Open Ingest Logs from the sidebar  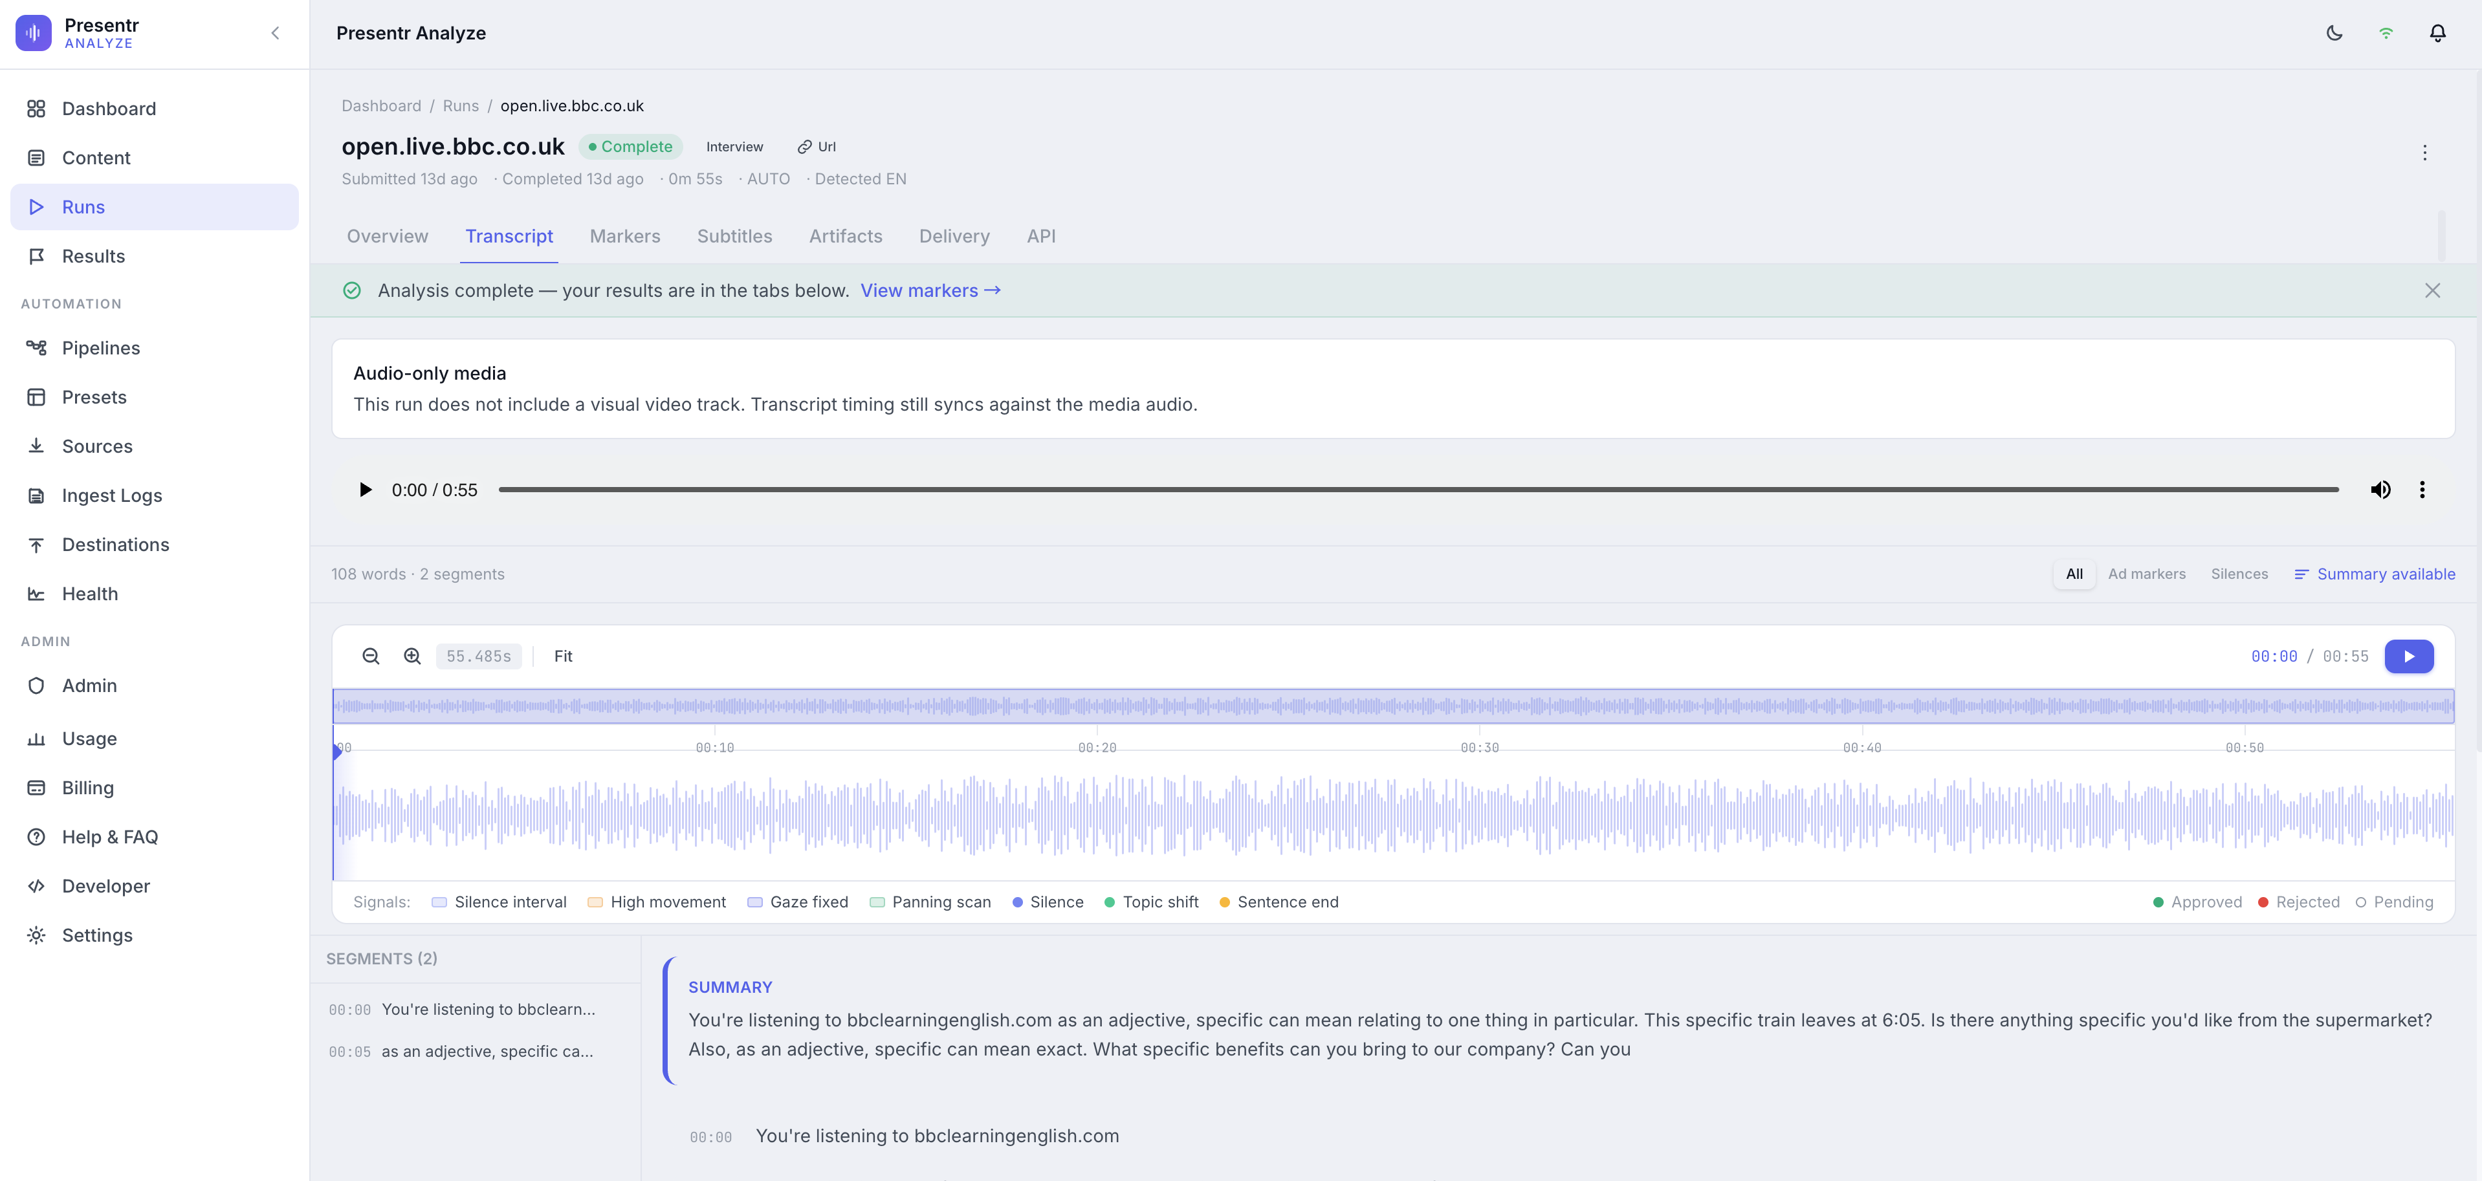click(112, 495)
